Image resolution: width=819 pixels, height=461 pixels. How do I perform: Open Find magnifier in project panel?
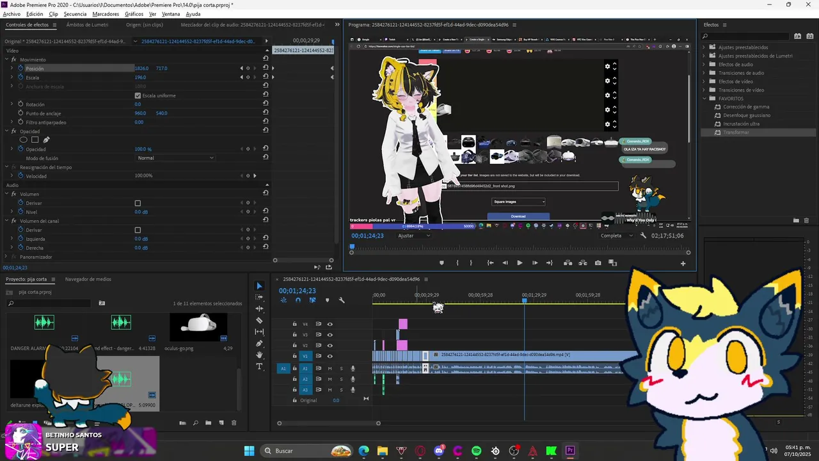coord(195,423)
